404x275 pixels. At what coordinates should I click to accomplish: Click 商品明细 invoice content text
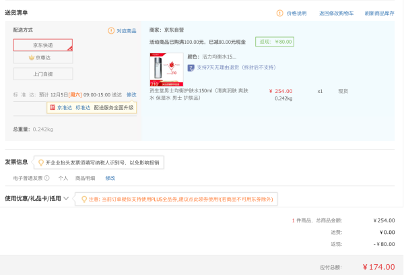(86, 178)
